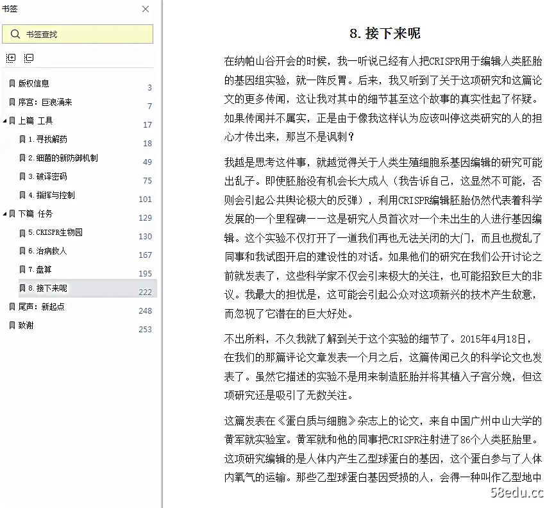The width and height of the screenshot is (554, 508).
Task: Select the 下篇 任务 bookmark
Action: point(35,214)
